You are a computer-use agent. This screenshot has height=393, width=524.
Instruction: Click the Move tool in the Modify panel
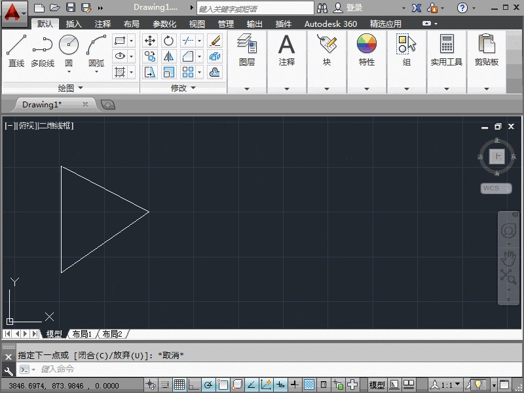(x=150, y=41)
